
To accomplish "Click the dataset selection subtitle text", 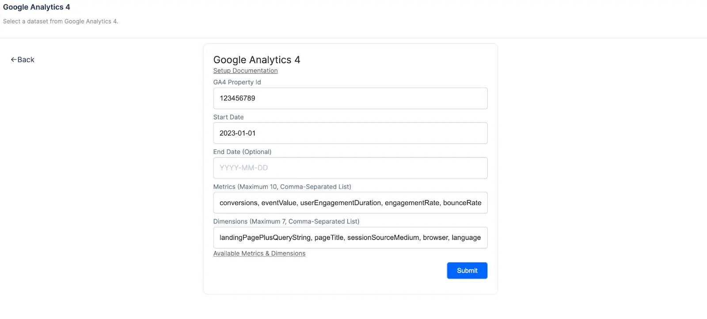I will (x=61, y=21).
